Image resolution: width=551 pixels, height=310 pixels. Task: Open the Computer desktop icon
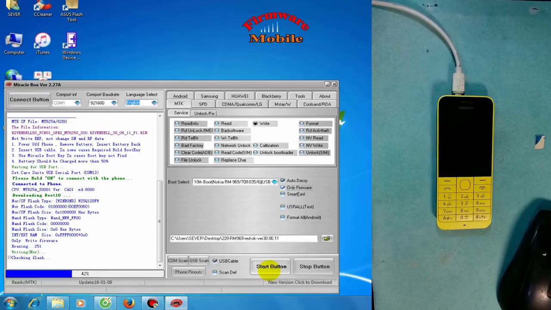(x=14, y=44)
